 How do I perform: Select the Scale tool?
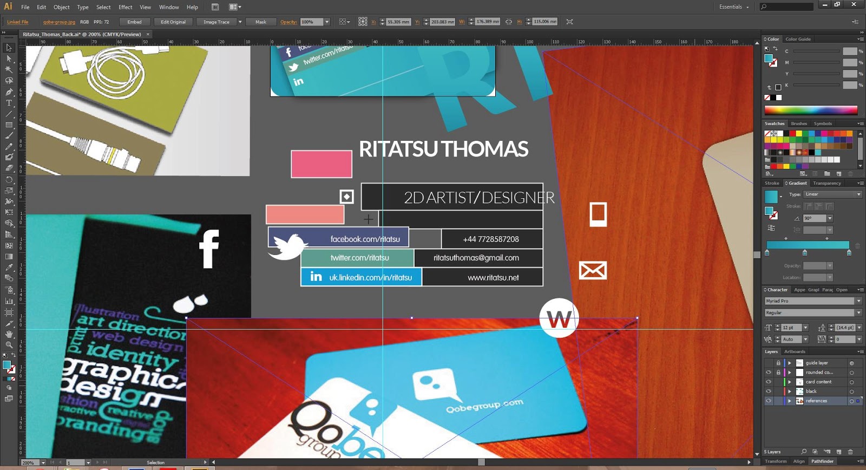coord(9,191)
